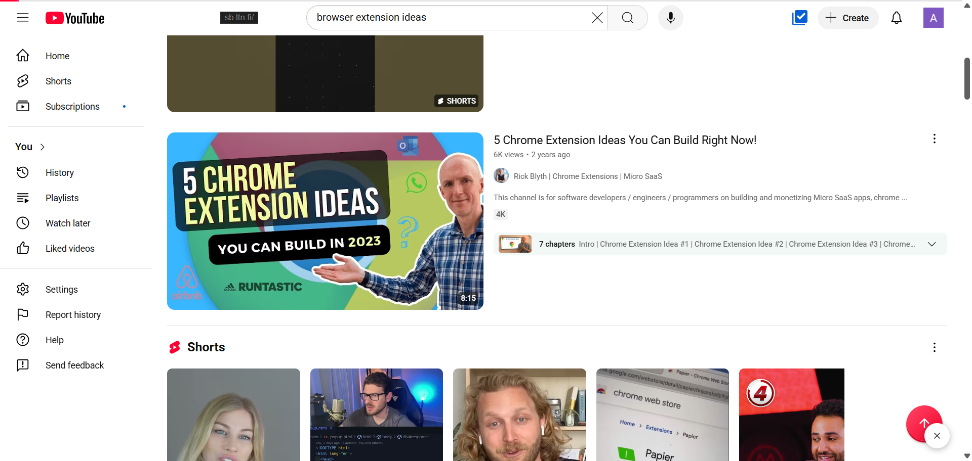The height and width of the screenshot is (461, 972).
Task: Click the Send feedback icon
Action: [x=23, y=365]
